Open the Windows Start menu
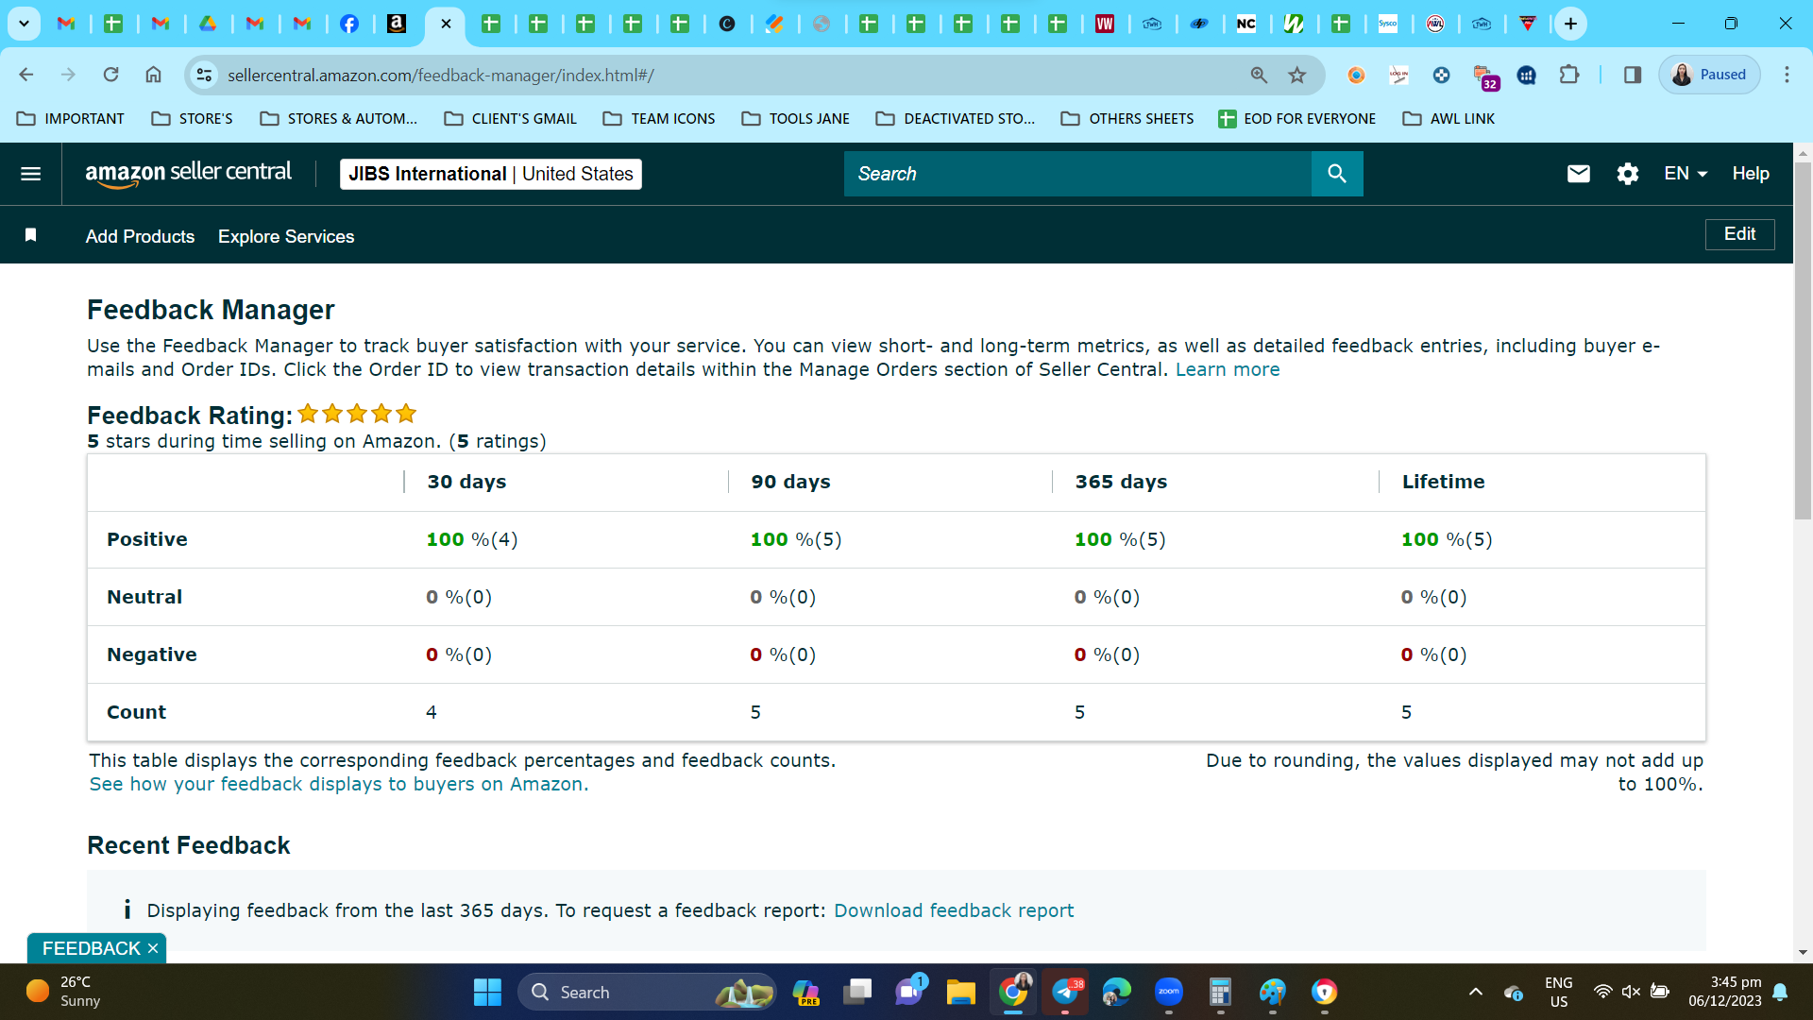Image resolution: width=1813 pixels, height=1020 pixels. [487, 992]
